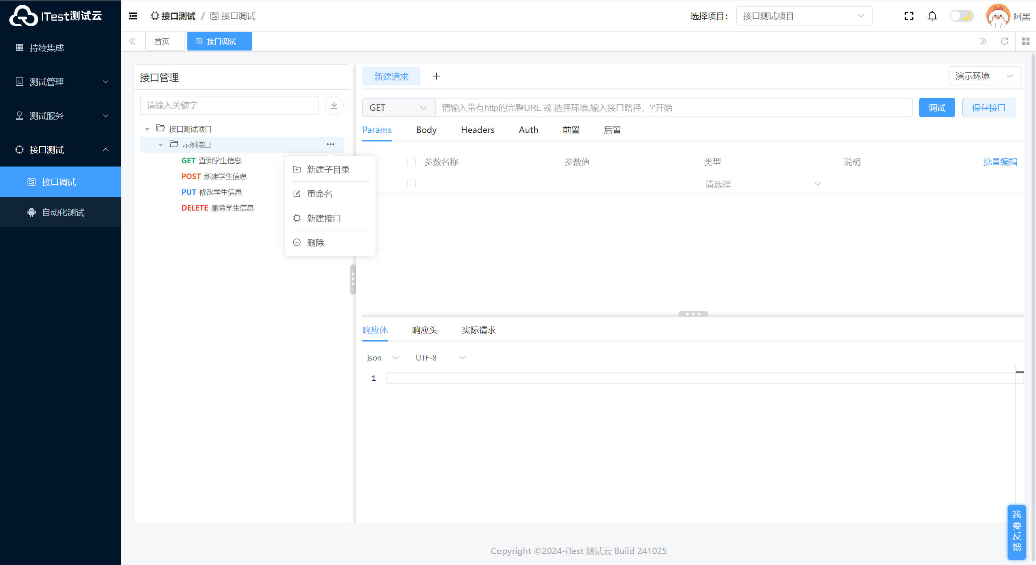Open the 演示环境 environment dropdown
Viewport: 1036px width, 565px height.
(x=984, y=76)
